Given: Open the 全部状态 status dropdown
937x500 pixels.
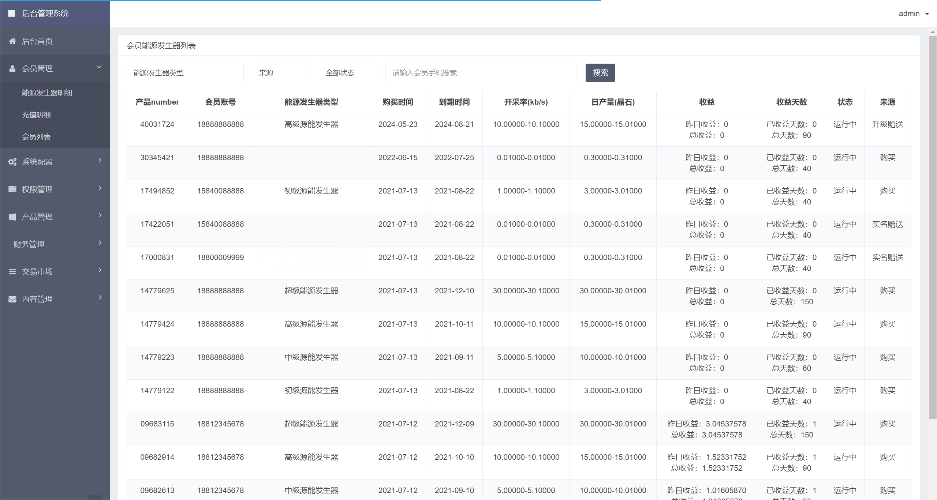Looking at the screenshot, I should [348, 73].
